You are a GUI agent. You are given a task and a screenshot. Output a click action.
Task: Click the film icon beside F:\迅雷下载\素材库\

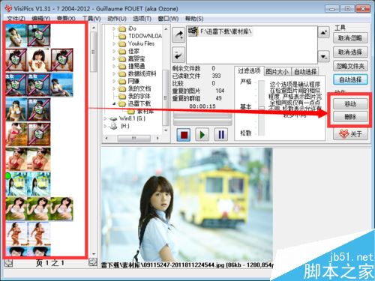[x=193, y=31]
